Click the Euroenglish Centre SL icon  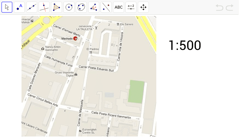coord(80,131)
